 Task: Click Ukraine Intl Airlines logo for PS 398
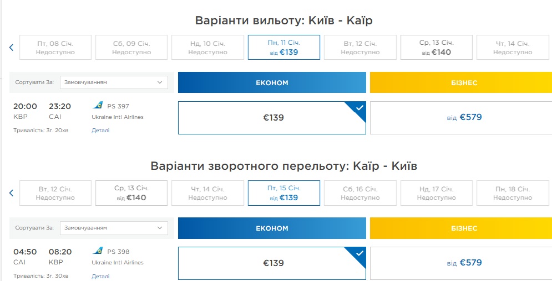pos(98,251)
